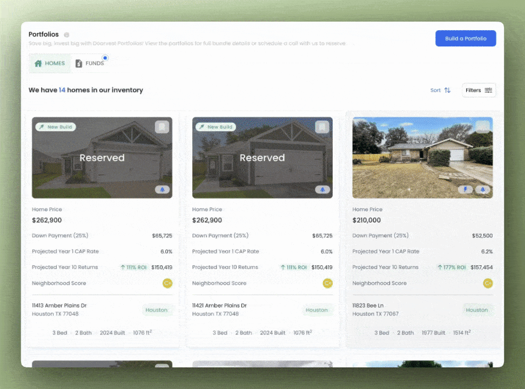The image size is (525, 389).
Task: Click C+ neighborhood score badge for 11823 Bee Ln
Action: click(x=488, y=283)
